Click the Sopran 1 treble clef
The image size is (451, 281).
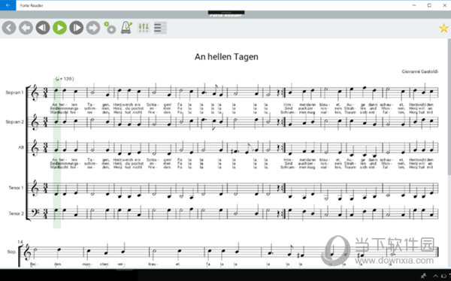coord(35,93)
